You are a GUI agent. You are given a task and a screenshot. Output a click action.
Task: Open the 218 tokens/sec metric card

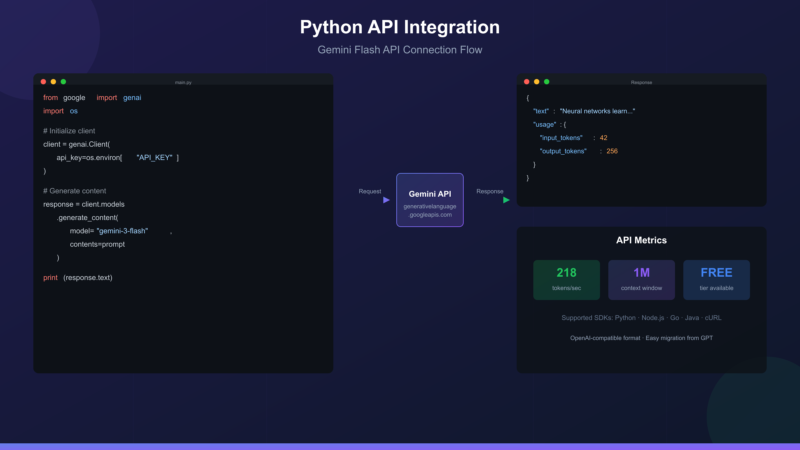click(x=566, y=280)
